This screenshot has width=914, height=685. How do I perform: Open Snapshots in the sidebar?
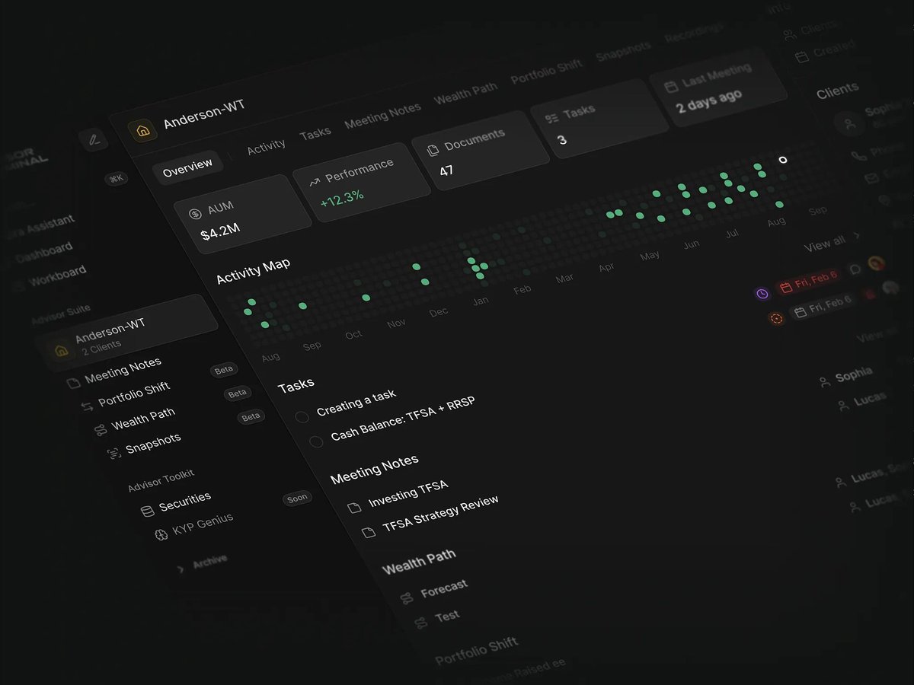[x=153, y=444]
